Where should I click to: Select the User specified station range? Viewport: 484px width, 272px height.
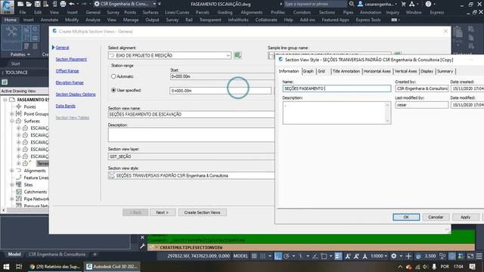(113, 91)
